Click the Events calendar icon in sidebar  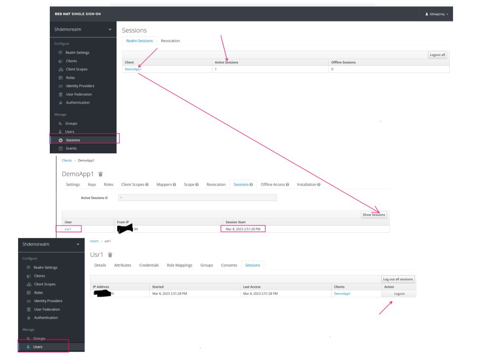point(61,148)
